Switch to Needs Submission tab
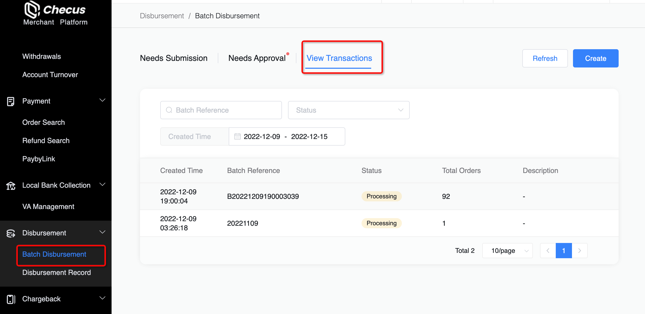This screenshot has width=645, height=314. (x=174, y=58)
